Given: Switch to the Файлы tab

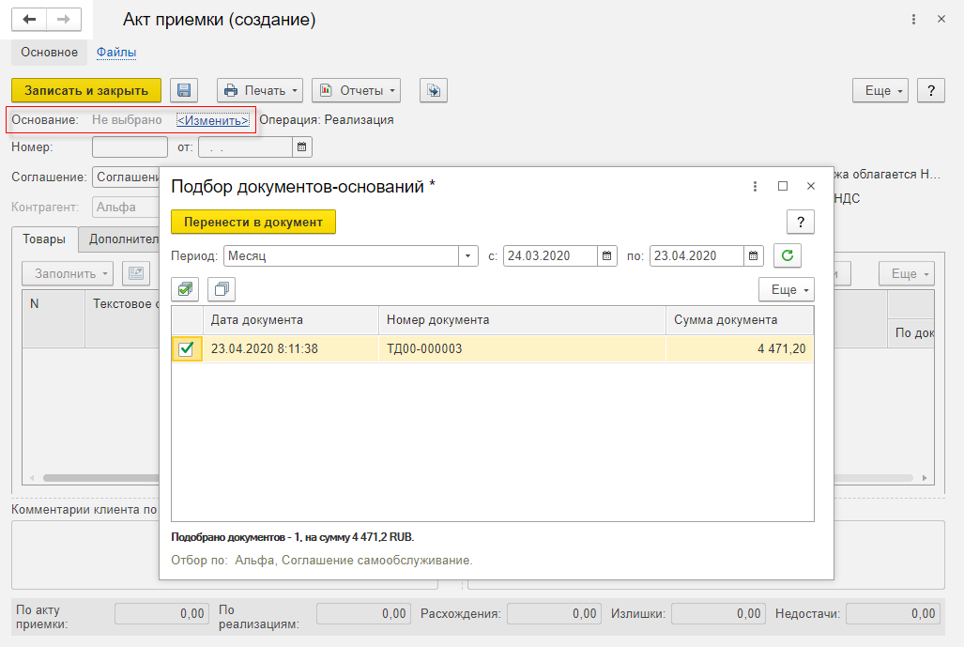Looking at the screenshot, I should 116,53.
